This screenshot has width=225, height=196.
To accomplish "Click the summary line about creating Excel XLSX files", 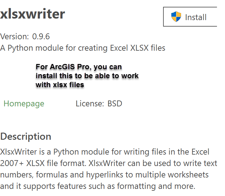I will coord(83,48).
